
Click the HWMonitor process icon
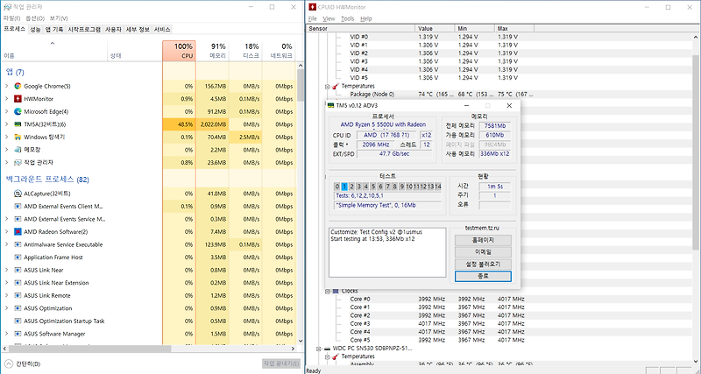tap(18, 99)
